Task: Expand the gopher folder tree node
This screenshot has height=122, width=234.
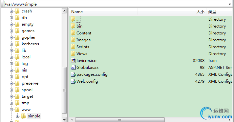Action: point(11,37)
